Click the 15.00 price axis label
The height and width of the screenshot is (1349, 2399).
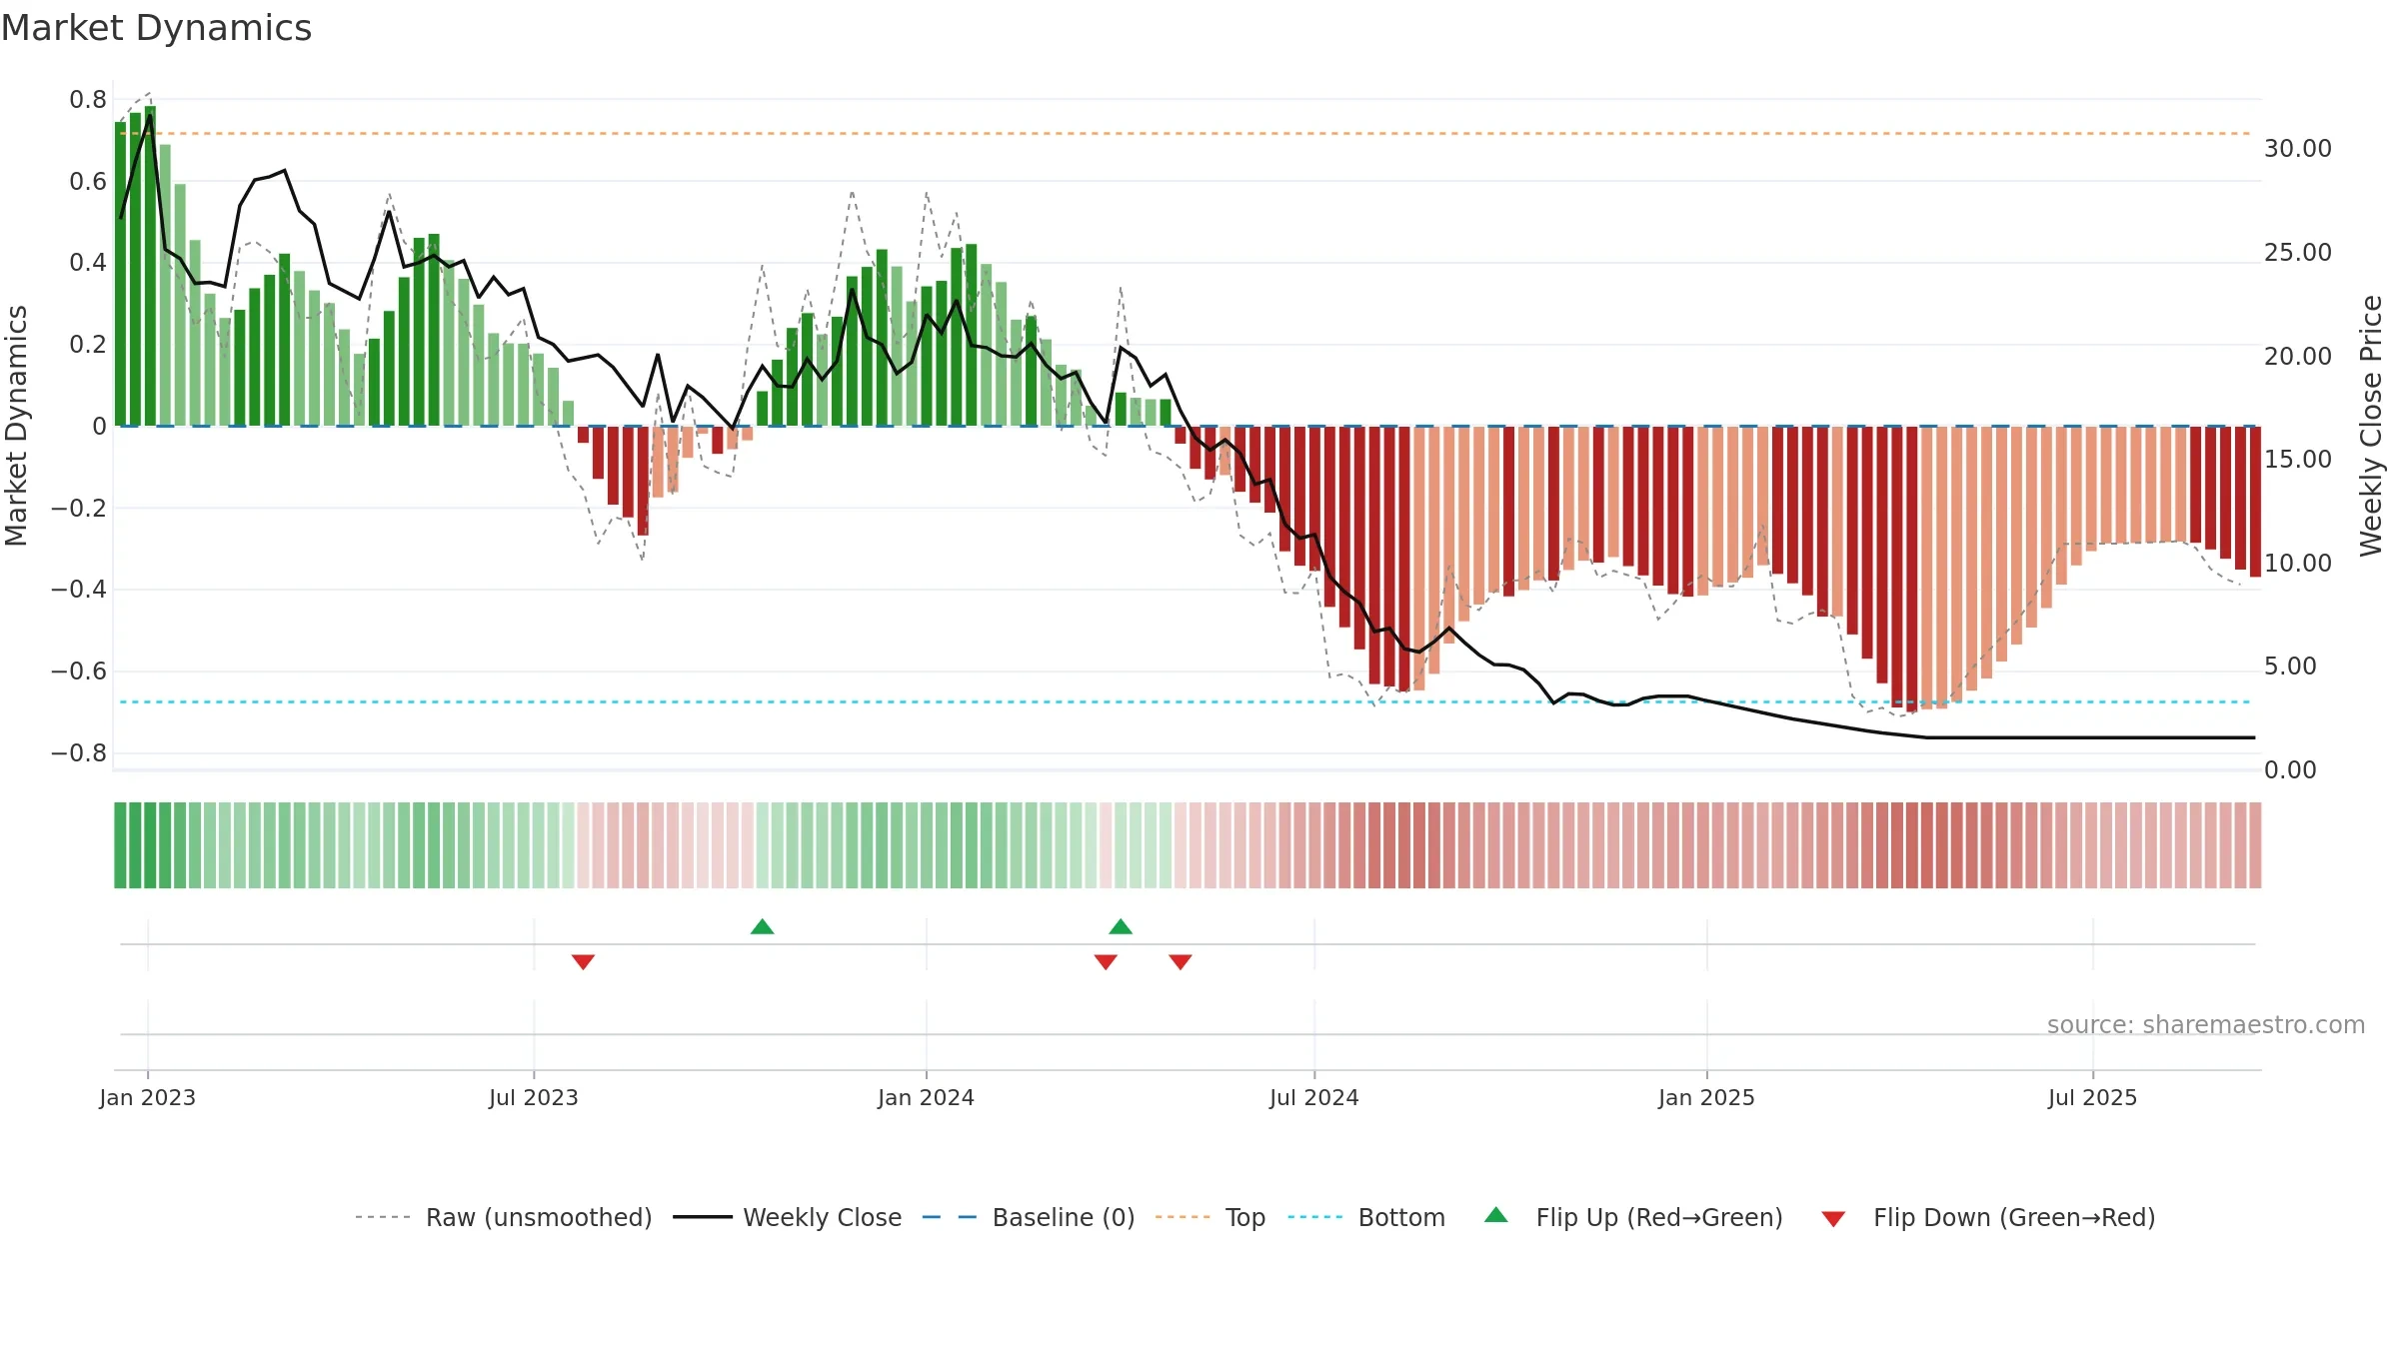pos(2298,460)
